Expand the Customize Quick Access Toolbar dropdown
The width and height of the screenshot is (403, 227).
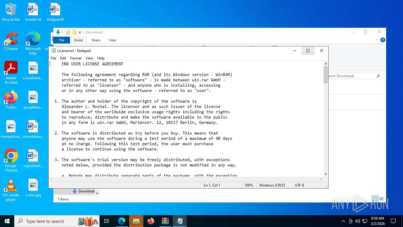tap(80, 33)
